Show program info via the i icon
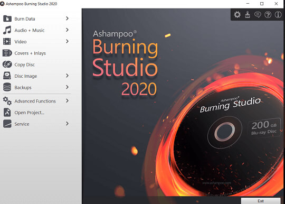This screenshot has width=285, height=204. click(278, 15)
